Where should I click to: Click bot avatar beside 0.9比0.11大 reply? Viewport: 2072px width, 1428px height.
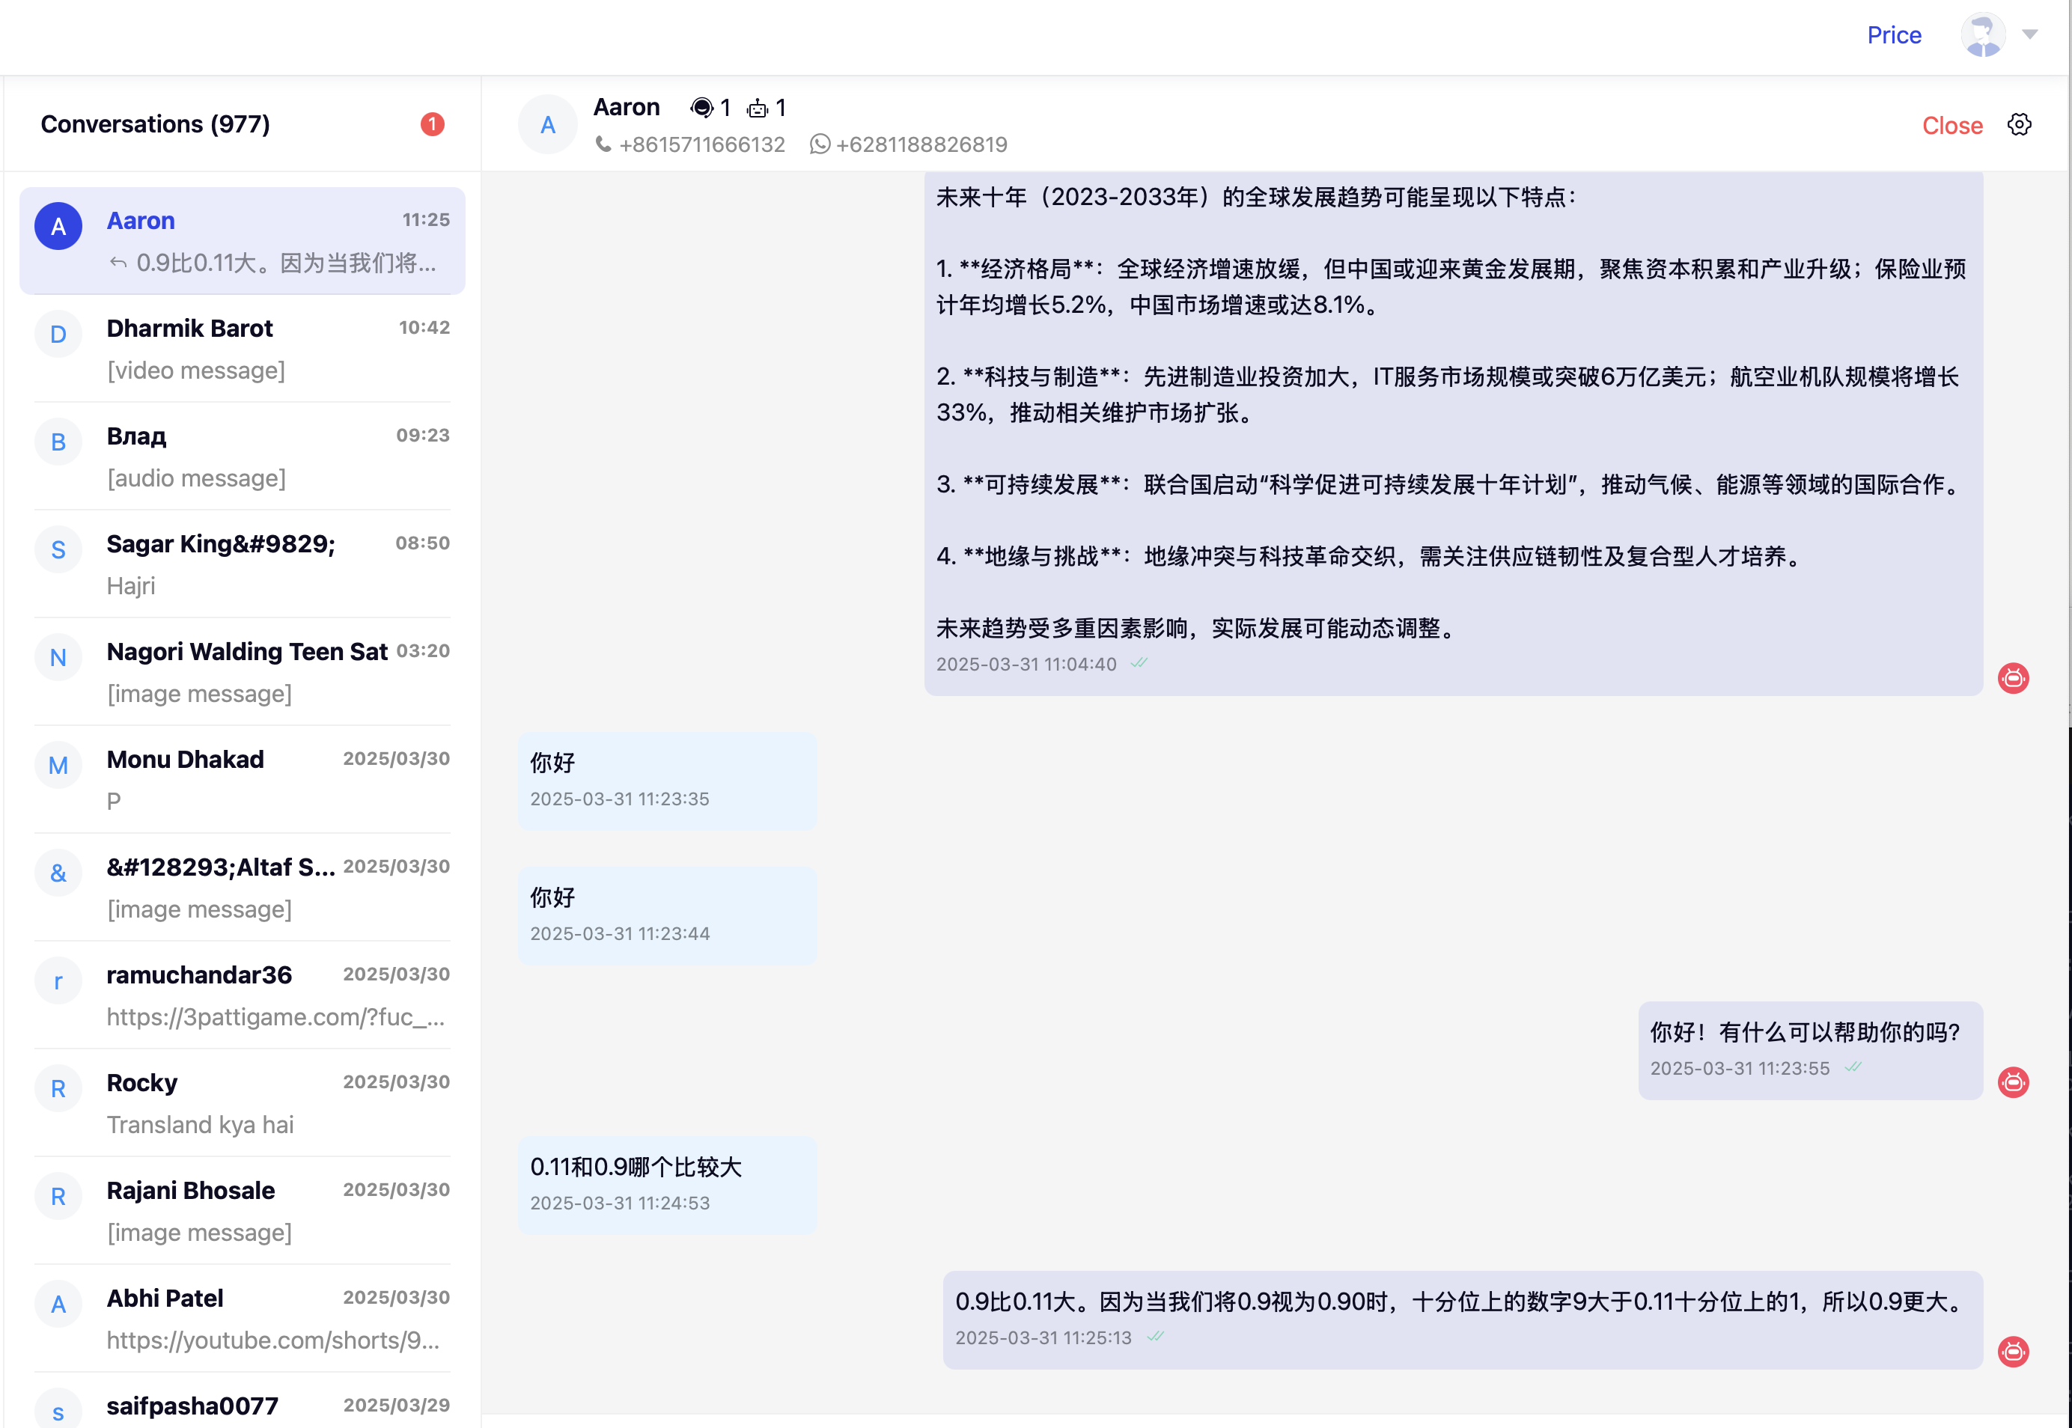click(x=2013, y=1351)
